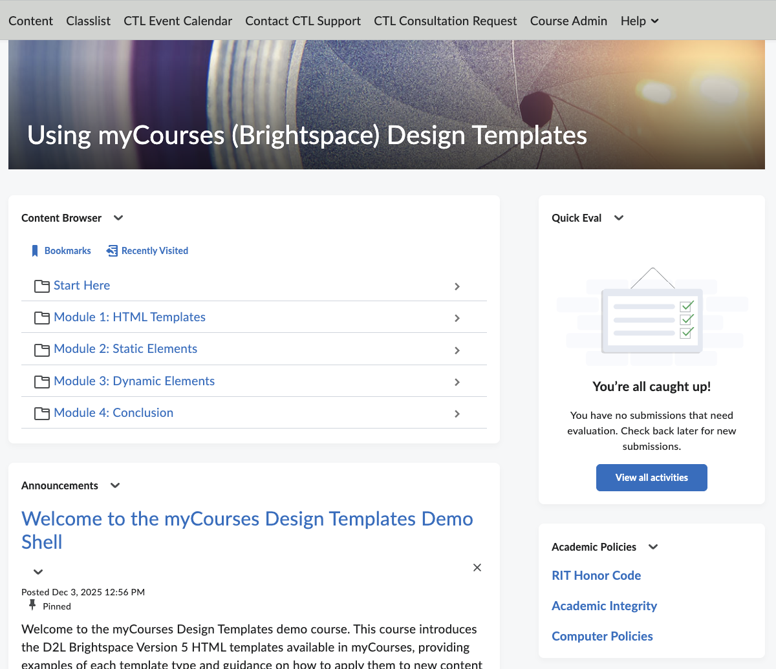Click the 'You're all caught up!' heading
Screen dimensions: 776x669
(652, 387)
